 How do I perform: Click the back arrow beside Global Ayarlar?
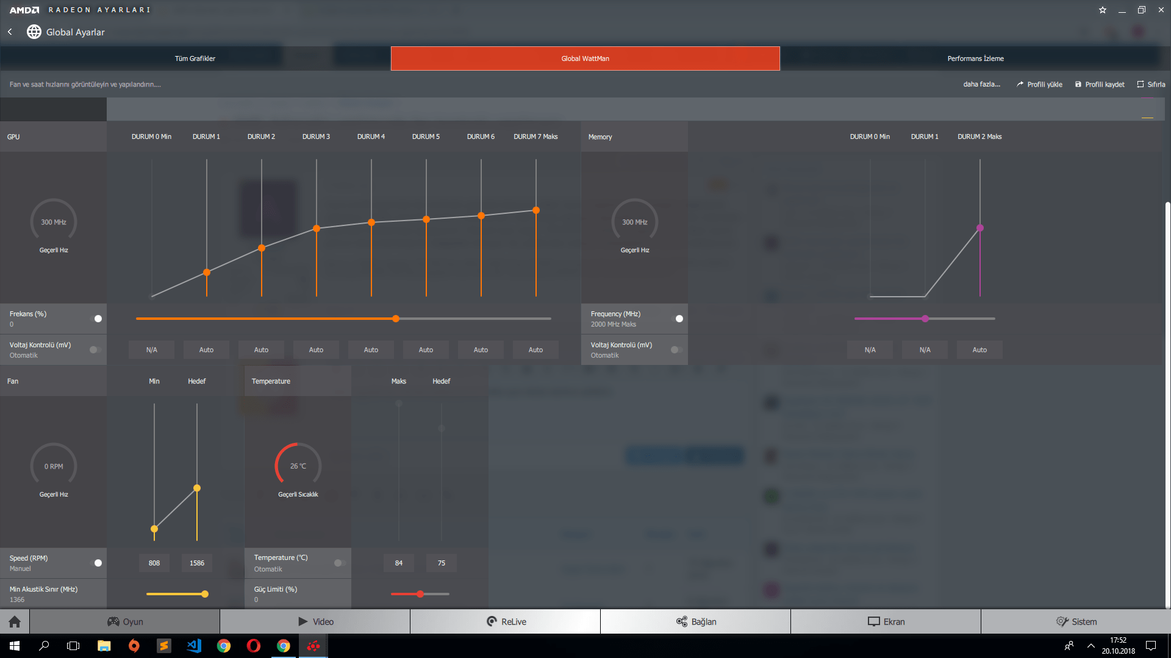click(10, 32)
